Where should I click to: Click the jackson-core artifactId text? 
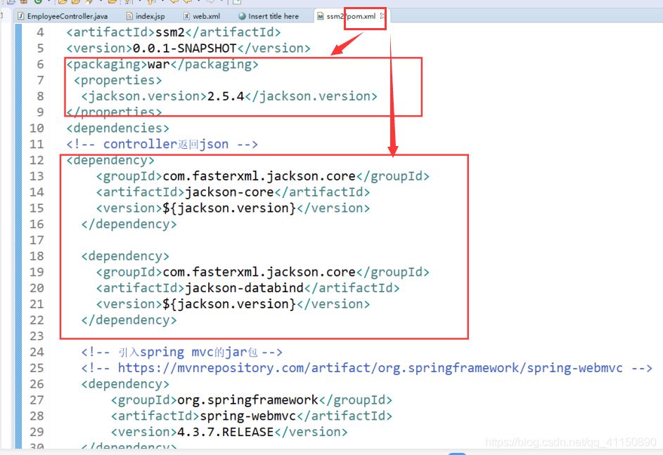tap(230, 192)
